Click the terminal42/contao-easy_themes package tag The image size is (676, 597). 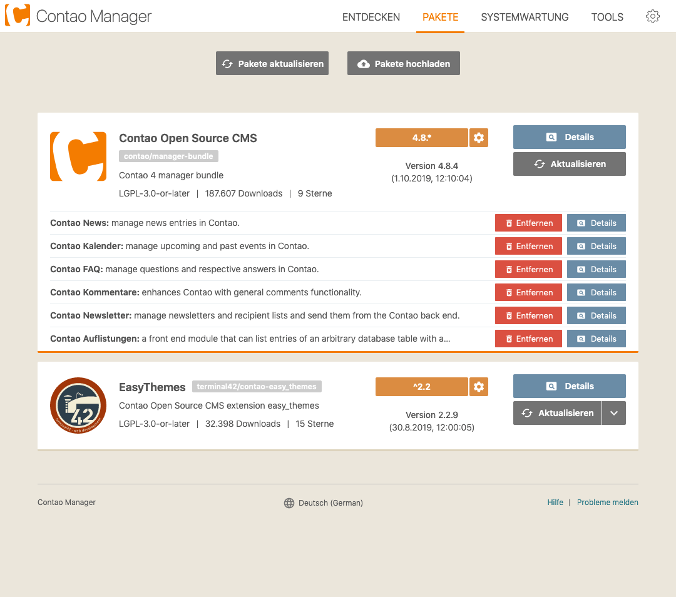[x=257, y=387]
